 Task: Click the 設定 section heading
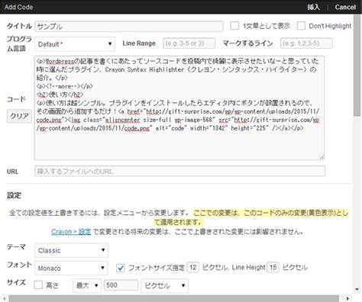pyautogui.click(x=15, y=195)
